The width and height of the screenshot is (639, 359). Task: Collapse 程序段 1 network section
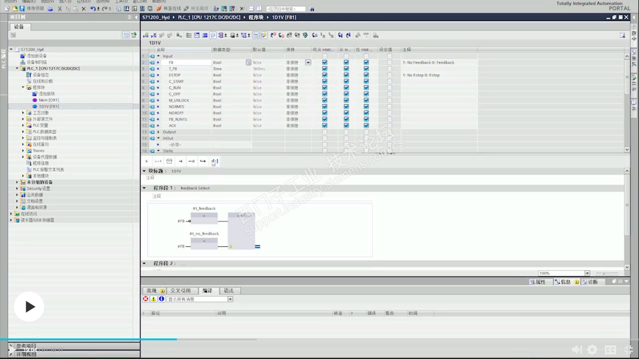click(x=144, y=188)
